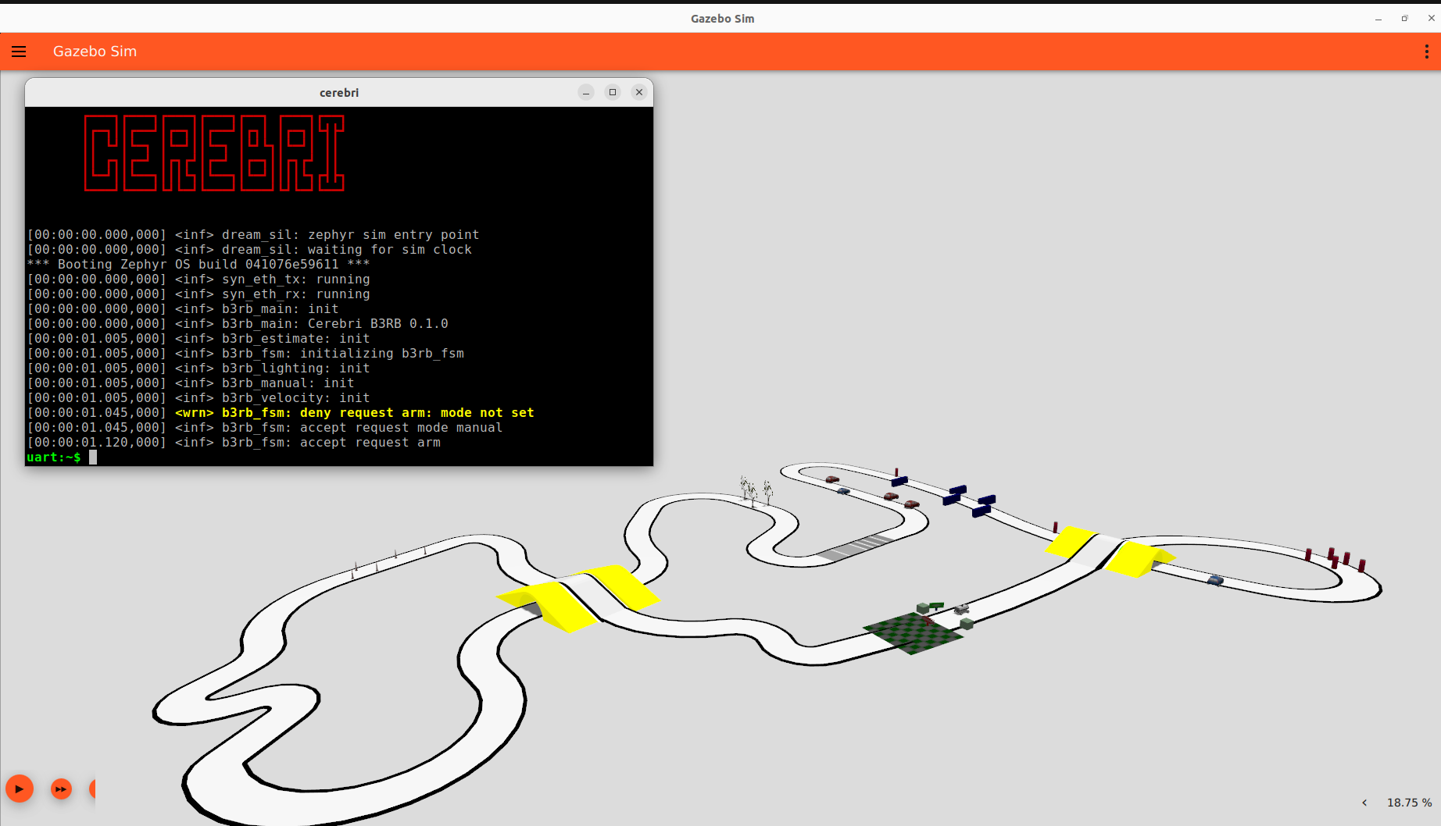
Task: Close the Gazebo Sim main window
Action: pyautogui.click(x=1431, y=19)
